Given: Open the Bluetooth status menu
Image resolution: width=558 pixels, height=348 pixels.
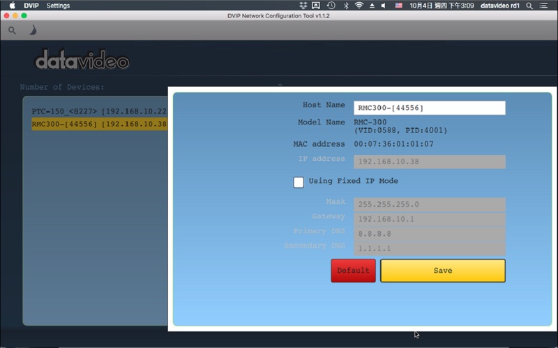Looking at the screenshot, I should click(346, 6).
